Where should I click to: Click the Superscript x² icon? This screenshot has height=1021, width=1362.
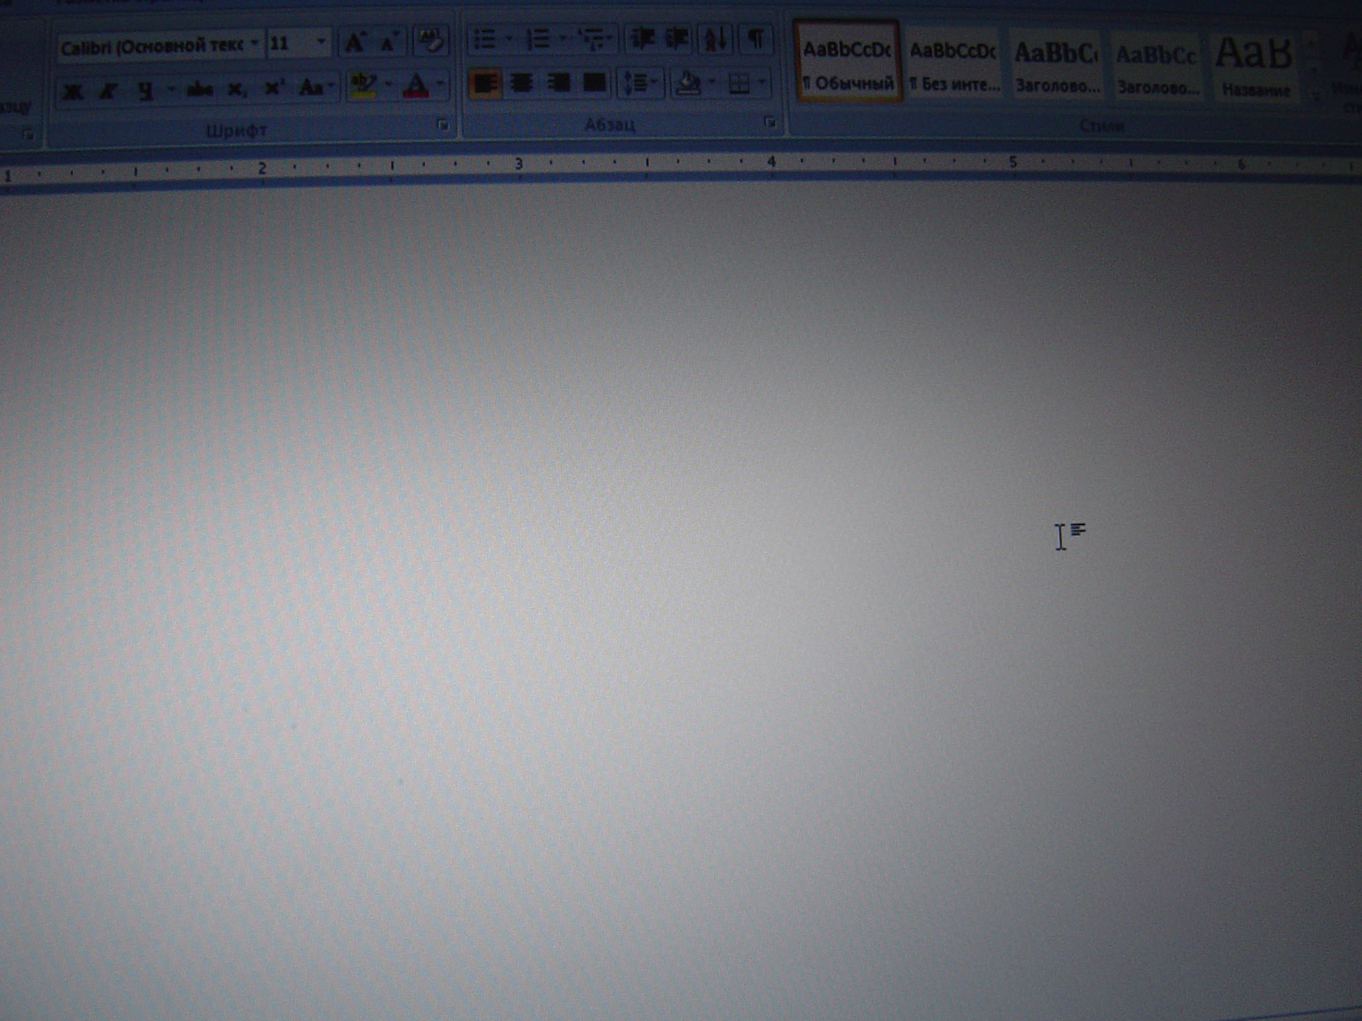pyautogui.click(x=273, y=88)
